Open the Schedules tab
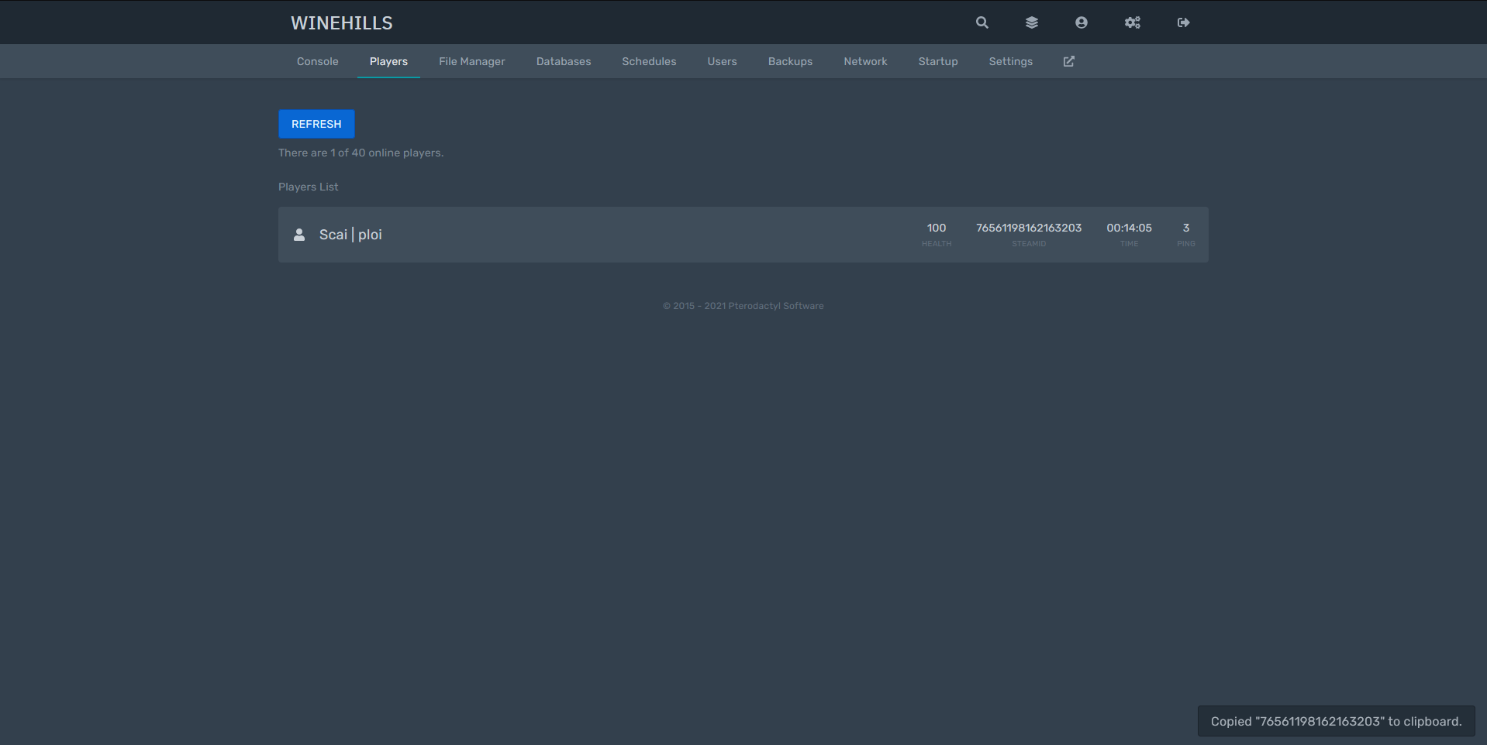Viewport: 1487px width, 745px height. [x=649, y=61]
